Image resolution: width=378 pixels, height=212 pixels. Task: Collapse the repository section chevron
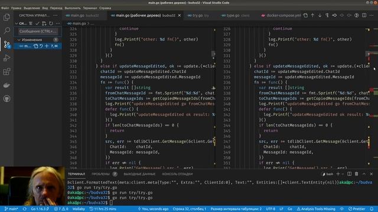click(17, 24)
